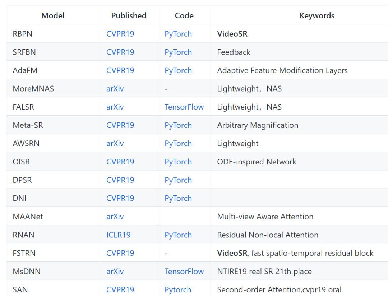Open the RBPN CVPR19 paper link
Image resolution: width=388 pixels, height=297 pixels.
click(120, 34)
